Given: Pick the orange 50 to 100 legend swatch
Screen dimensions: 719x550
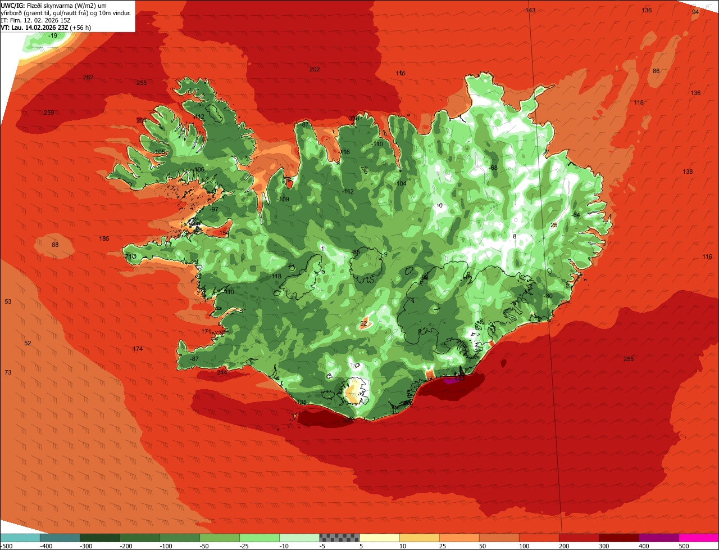Looking at the screenshot, I should 499,538.
